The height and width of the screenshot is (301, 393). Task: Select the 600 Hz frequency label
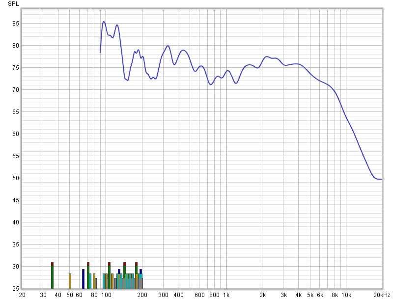(x=199, y=295)
